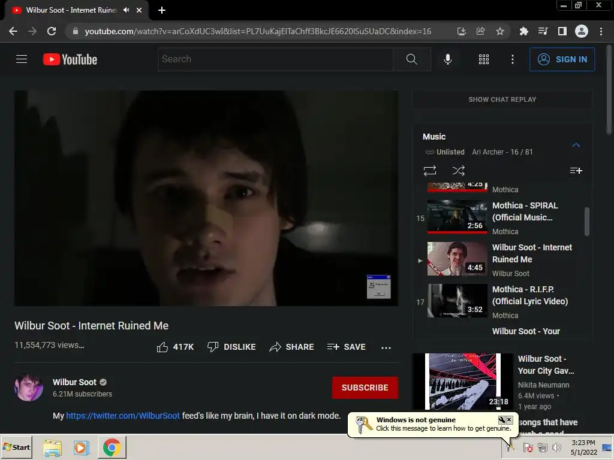614x460 pixels.
Task: Share this page from the address bar
Action: (x=480, y=31)
